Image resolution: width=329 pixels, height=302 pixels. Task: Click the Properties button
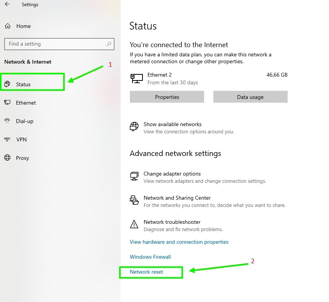(x=167, y=97)
